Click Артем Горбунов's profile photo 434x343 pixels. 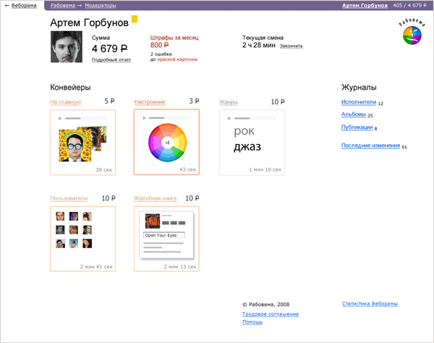click(65, 48)
